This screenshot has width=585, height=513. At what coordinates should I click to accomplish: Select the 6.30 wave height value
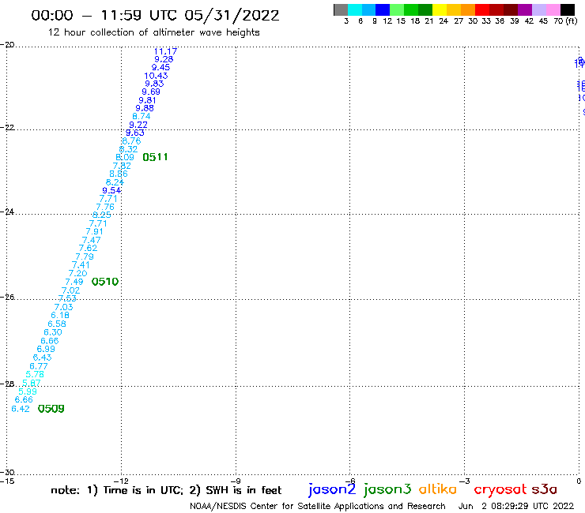[x=53, y=332]
